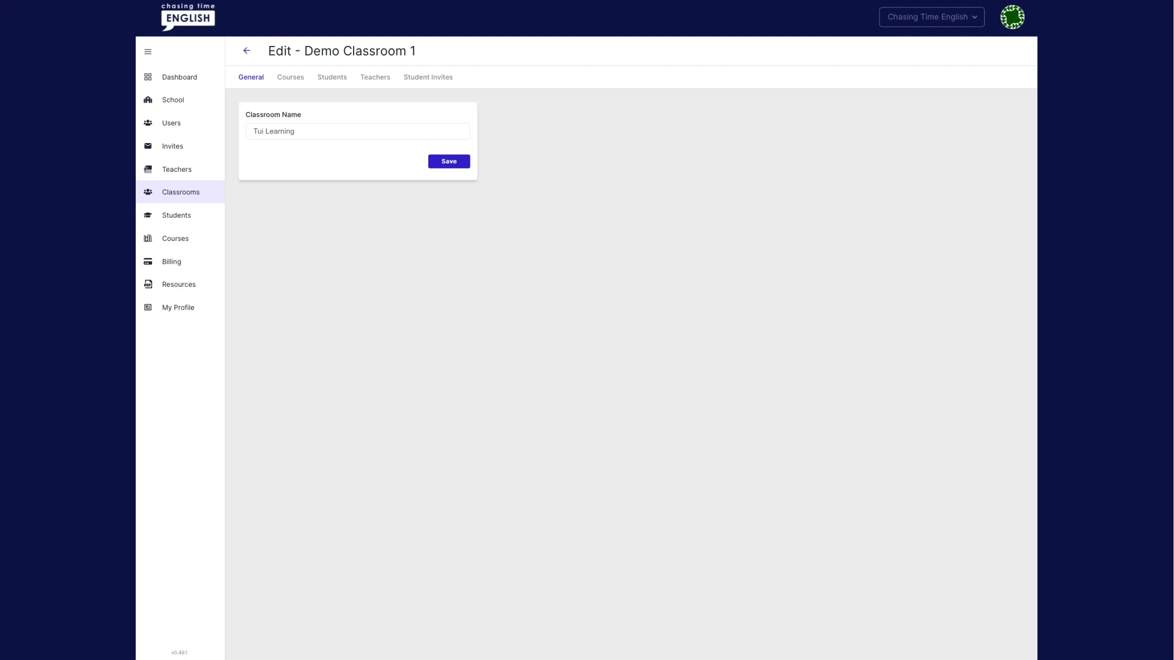This screenshot has width=1174, height=660.
Task: Click the Students graduation cap icon
Action: click(x=148, y=215)
